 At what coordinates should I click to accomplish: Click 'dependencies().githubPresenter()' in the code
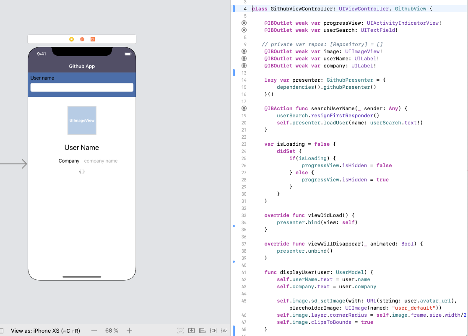pos(327,87)
